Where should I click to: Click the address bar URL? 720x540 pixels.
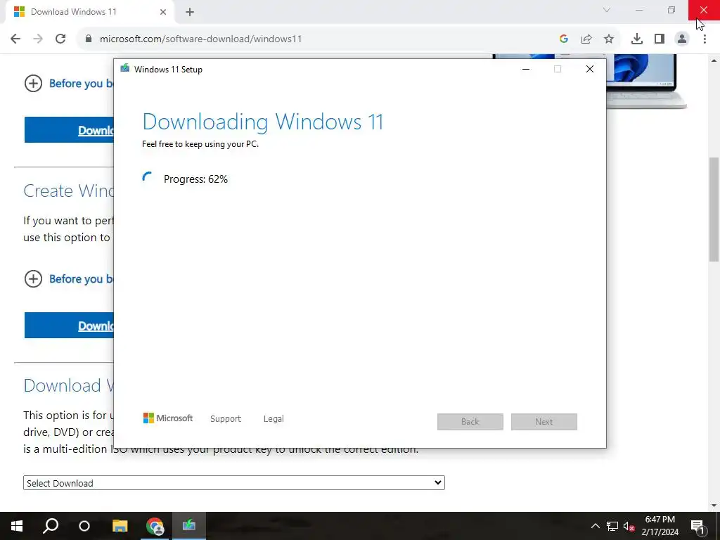(200, 39)
